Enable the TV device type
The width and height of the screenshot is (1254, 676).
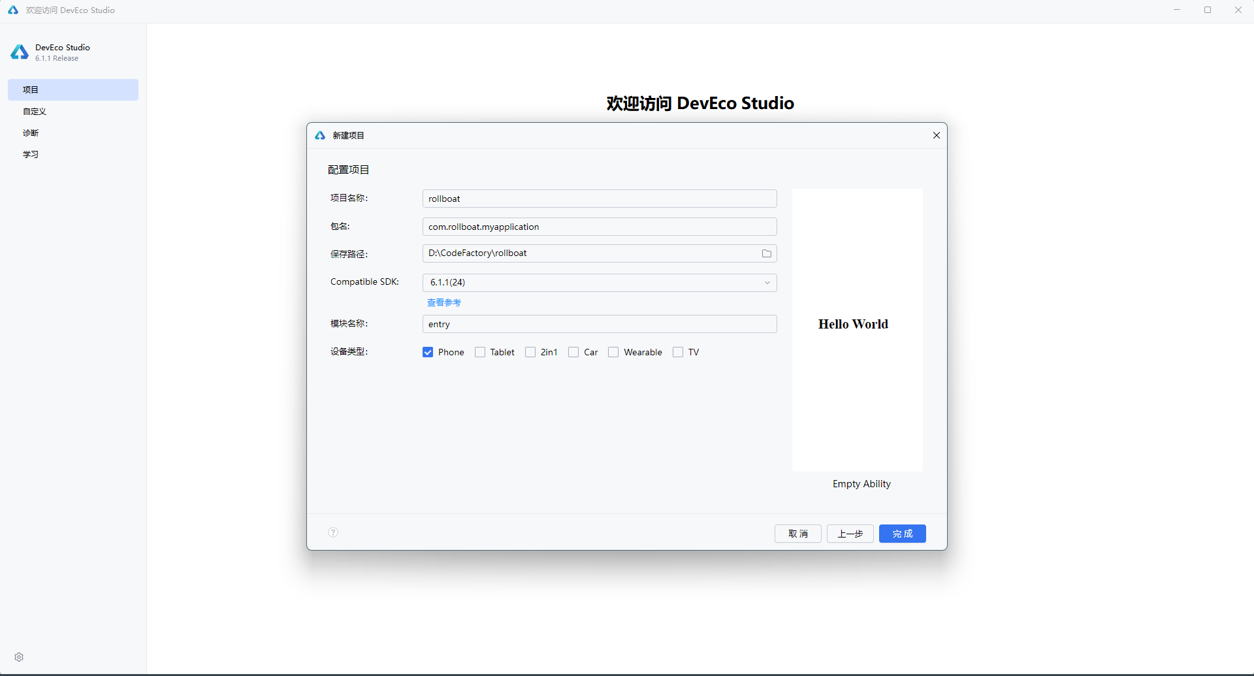tap(678, 352)
